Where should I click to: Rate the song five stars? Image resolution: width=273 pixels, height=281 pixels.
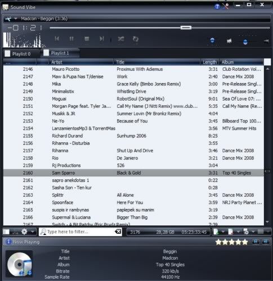click(x=245, y=242)
